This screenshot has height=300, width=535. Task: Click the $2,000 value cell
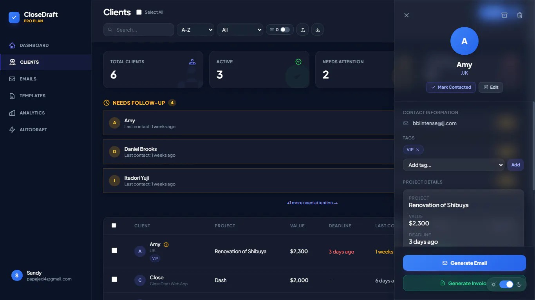(x=299, y=280)
